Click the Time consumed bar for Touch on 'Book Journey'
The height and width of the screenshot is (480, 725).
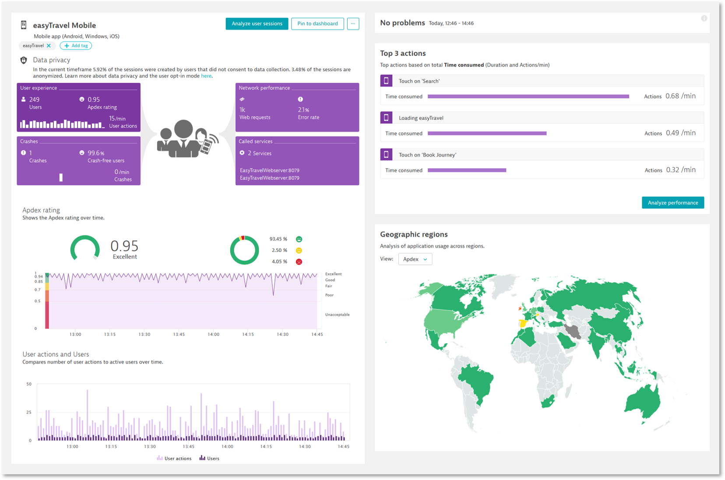[467, 170]
